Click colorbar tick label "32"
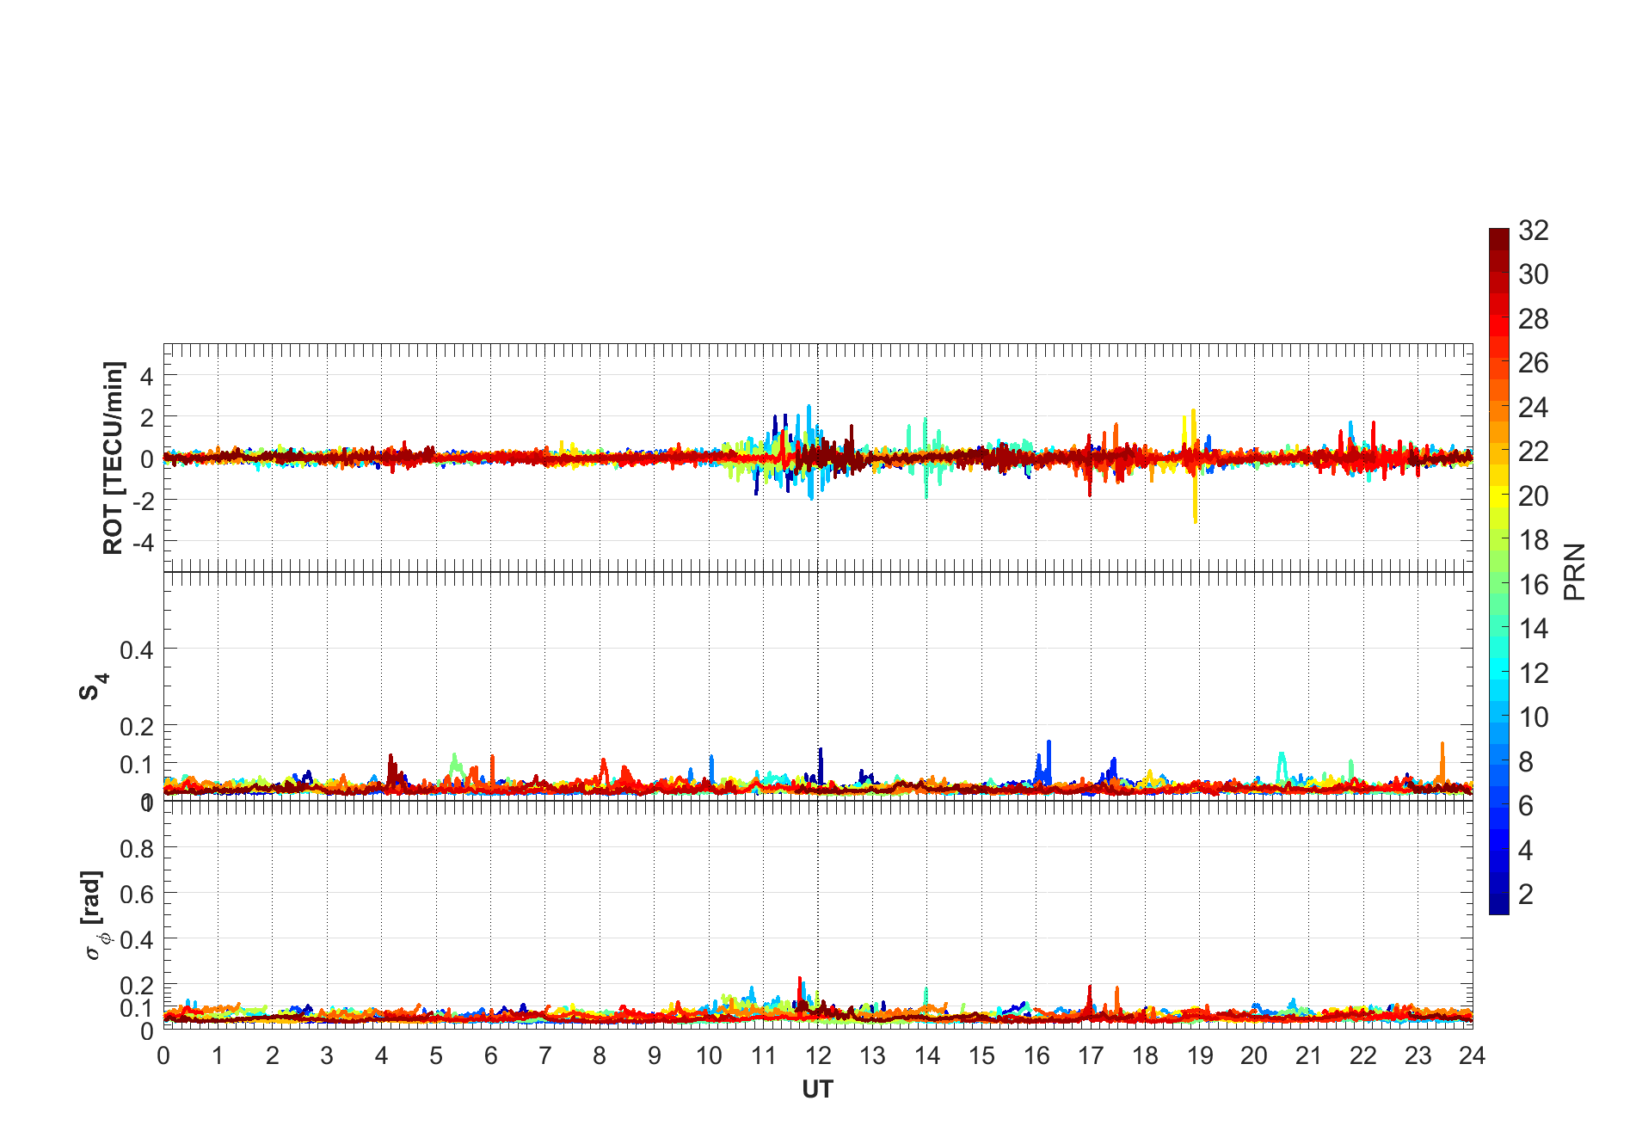Screen dimensions: 1636x1144 click(x=1534, y=231)
